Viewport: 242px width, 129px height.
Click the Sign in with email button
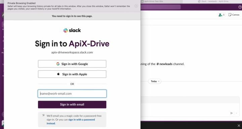point(72,104)
